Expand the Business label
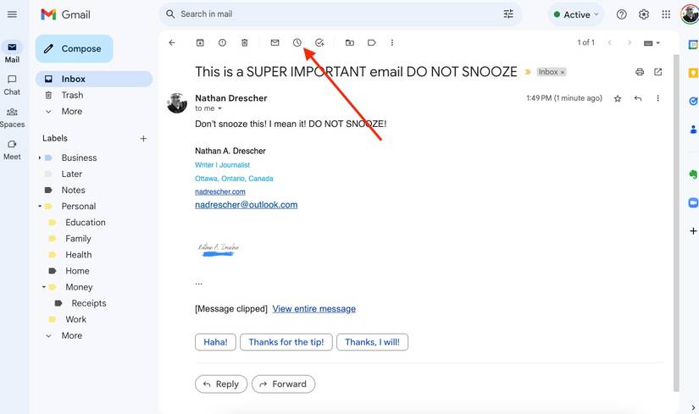The image size is (699, 414). (x=39, y=158)
